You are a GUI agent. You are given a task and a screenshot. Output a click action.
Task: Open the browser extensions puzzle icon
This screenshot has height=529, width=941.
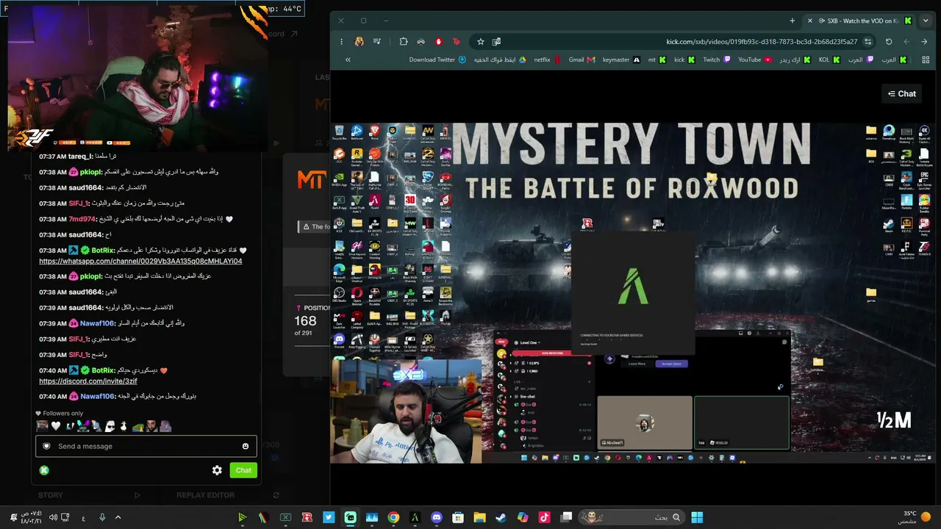(x=404, y=42)
